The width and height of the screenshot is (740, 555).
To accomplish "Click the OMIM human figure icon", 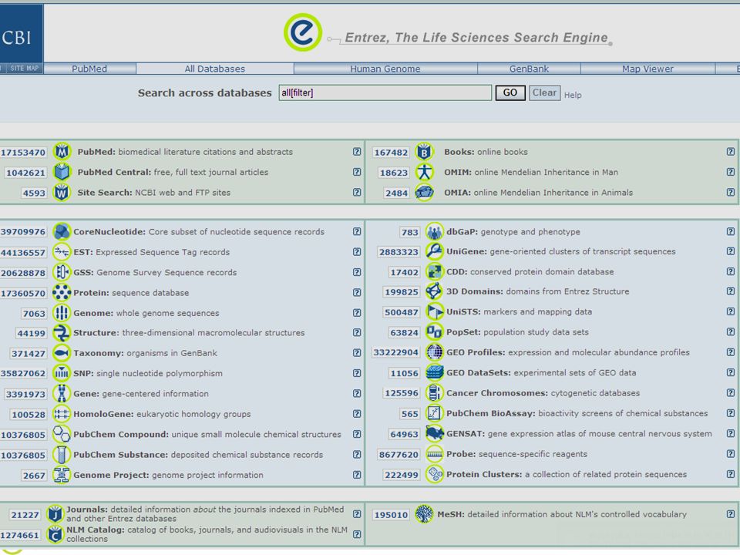I will tap(424, 172).
